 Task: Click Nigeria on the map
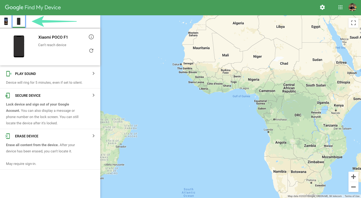click(253, 79)
